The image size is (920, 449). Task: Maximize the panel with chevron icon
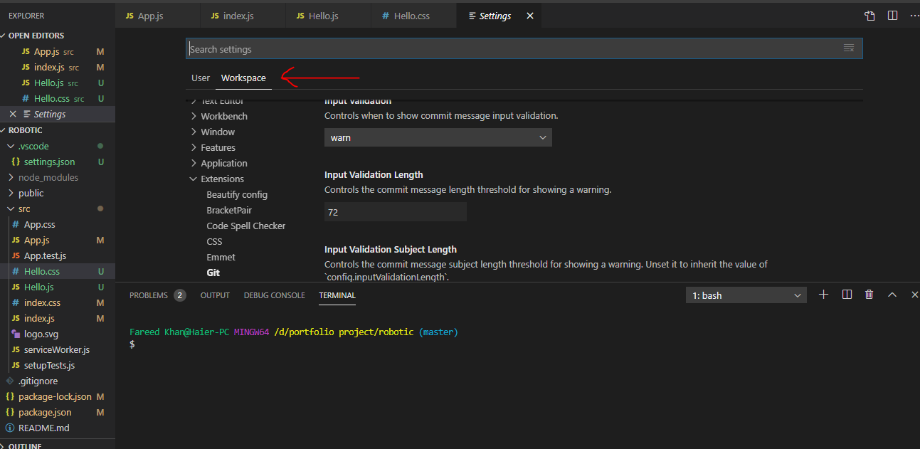point(892,294)
